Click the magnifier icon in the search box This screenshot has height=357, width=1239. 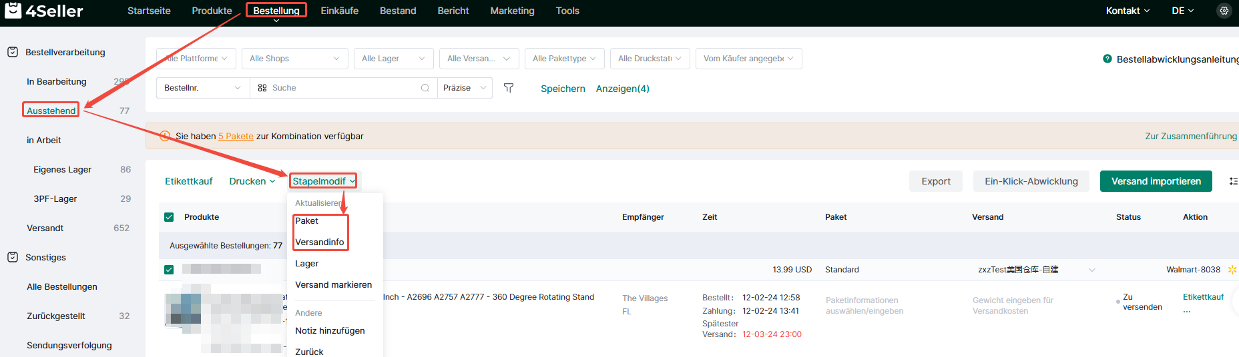[425, 88]
